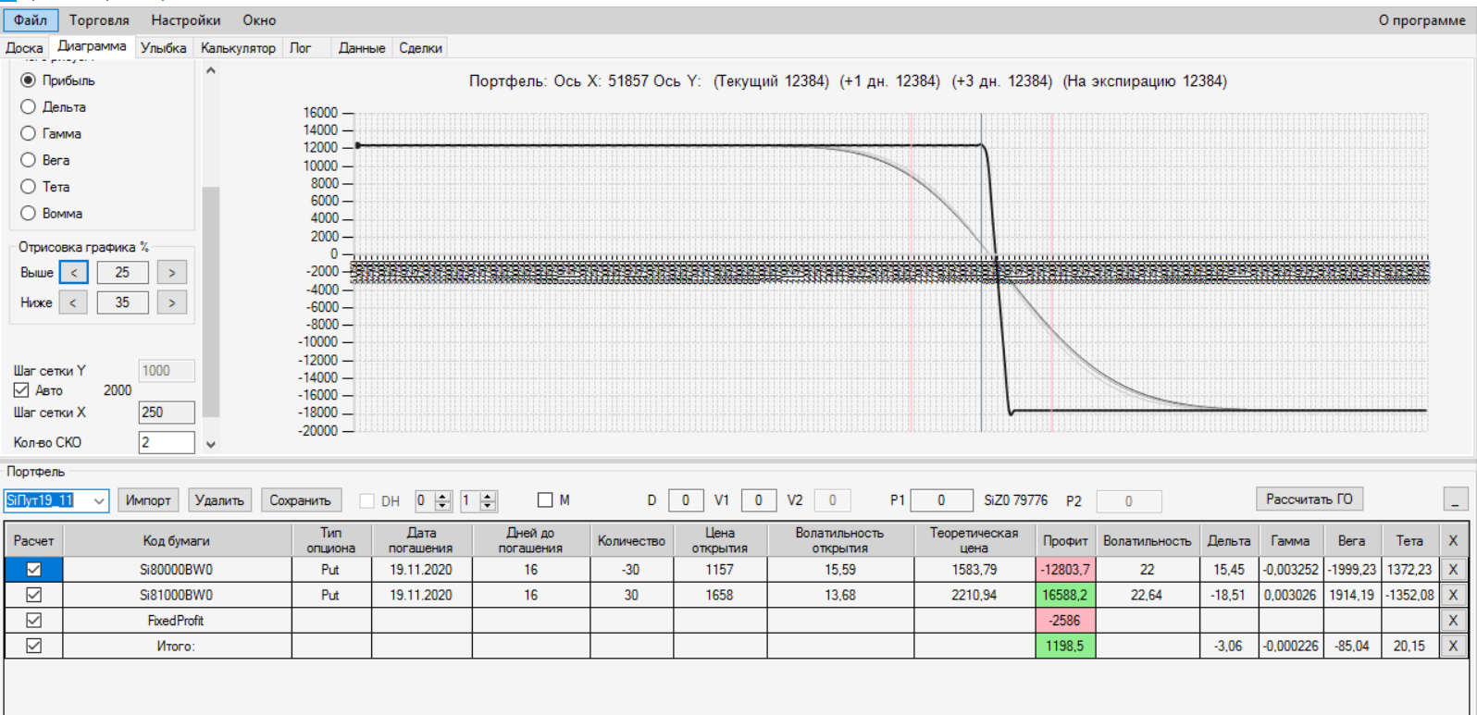Click the Код бумаги column header
The width and height of the screenshot is (1477, 715).
tap(177, 540)
